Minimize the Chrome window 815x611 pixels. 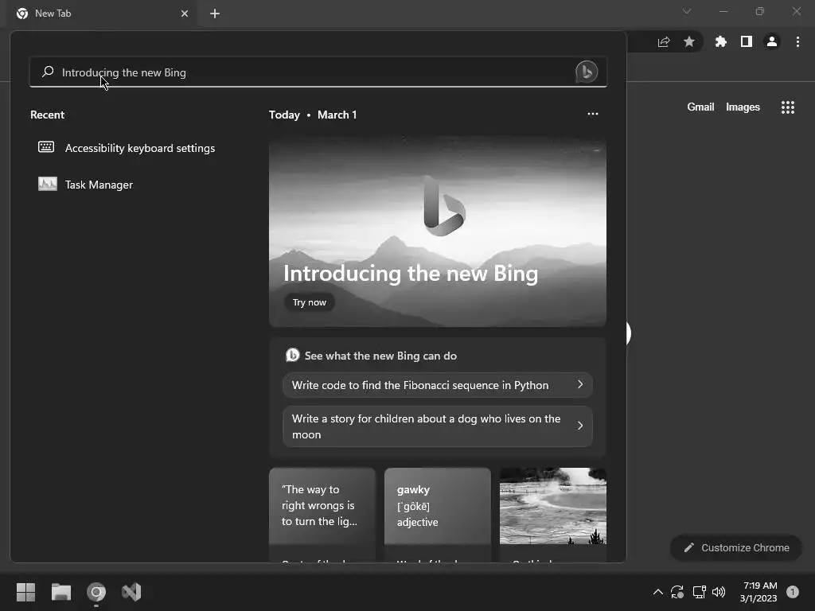pyautogui.click(x=723, y=11)
